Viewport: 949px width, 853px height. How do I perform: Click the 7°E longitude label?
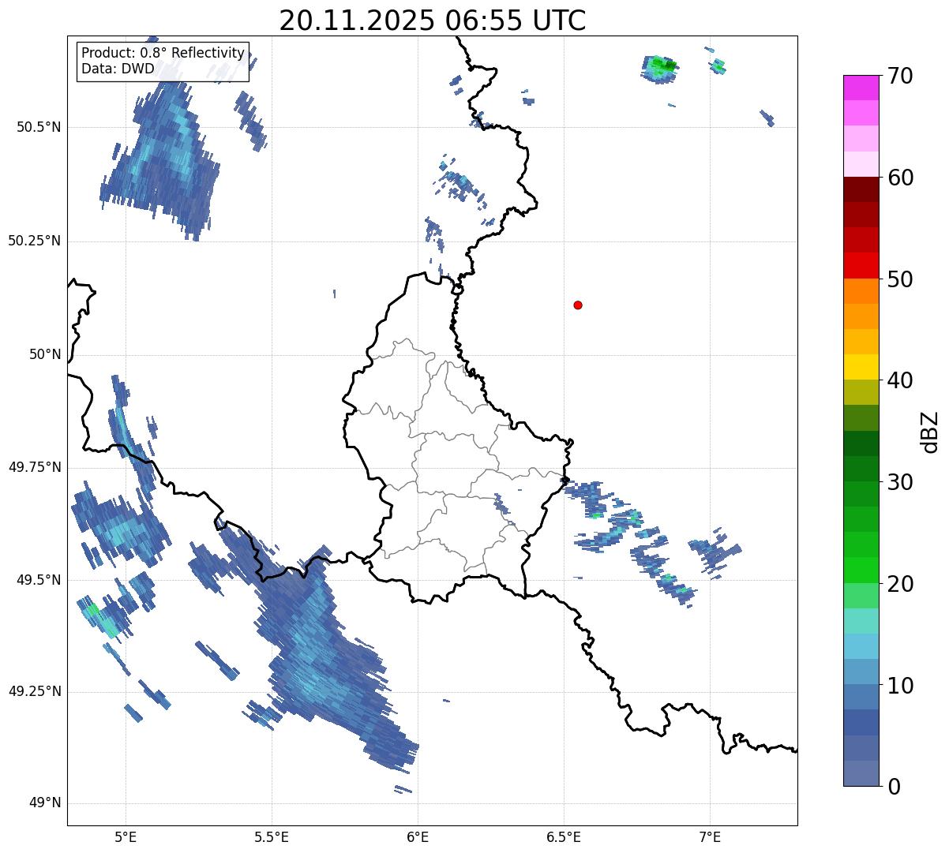(x=710, y=836)
